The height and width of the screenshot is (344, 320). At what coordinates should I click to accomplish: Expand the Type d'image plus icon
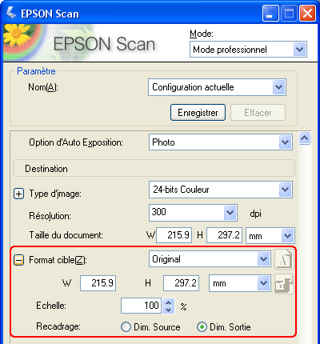click(x=18, y=194)
